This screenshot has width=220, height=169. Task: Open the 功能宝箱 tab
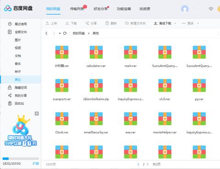124,9
